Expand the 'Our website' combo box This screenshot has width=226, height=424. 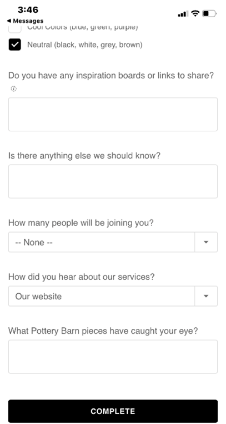click(113, 296)
